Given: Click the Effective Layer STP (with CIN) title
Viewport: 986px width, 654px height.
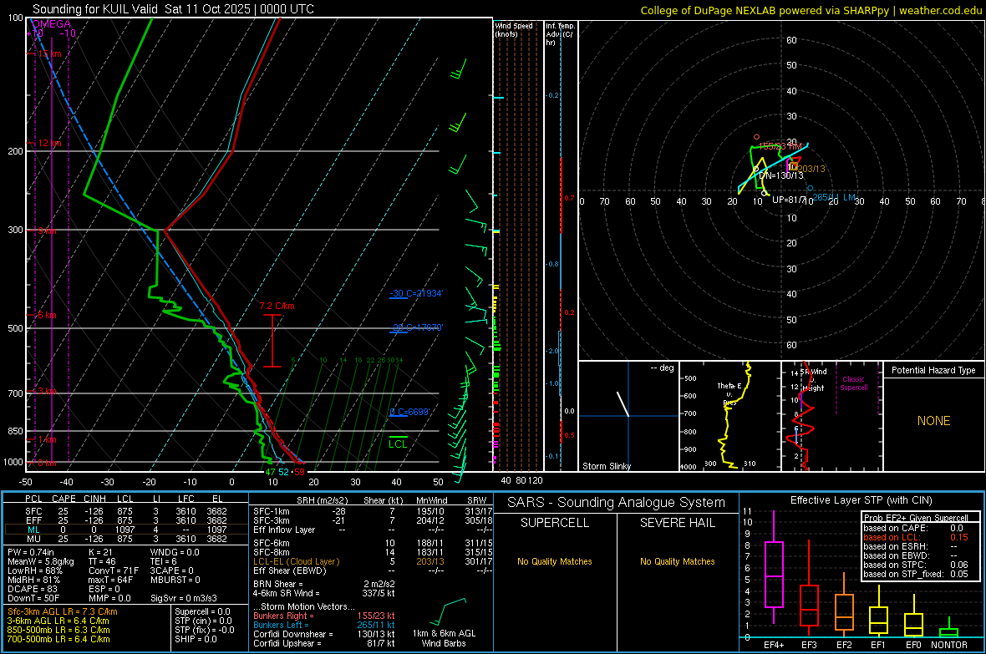Looking at the screenshot, I should click(x=861, y=500).
